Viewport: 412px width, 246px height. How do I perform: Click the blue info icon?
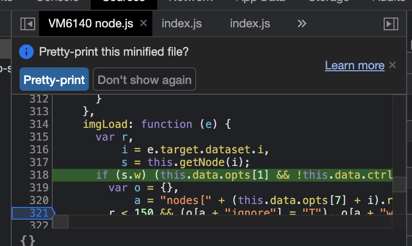pos(26,52)
